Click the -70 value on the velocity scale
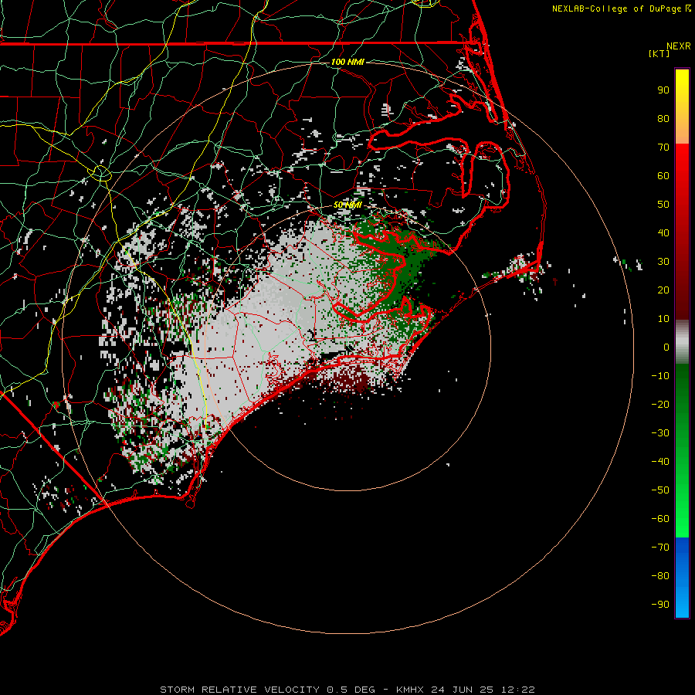Image resolution: width=695 pixels, height=695 pixels. (x=660, y=548)
